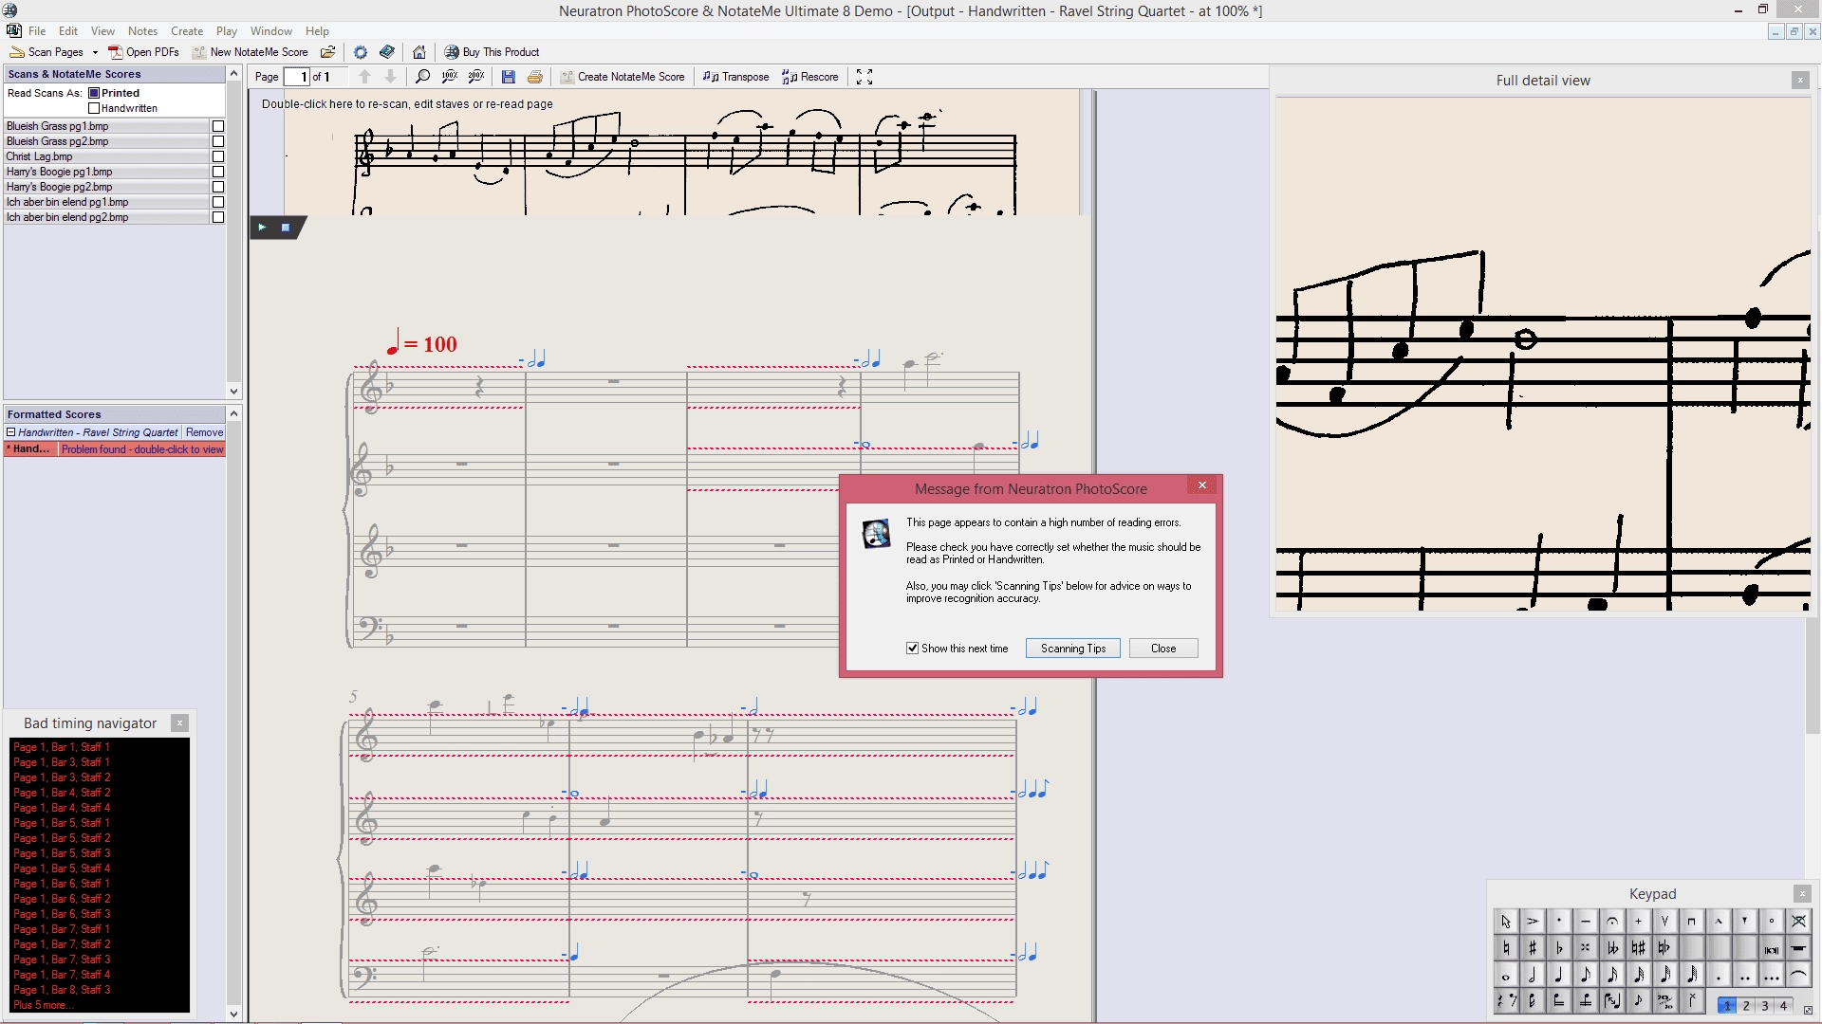
Task: Toggle Handwritten read scans checkbox
Action: pyautogui.click(x=94, y=108)
